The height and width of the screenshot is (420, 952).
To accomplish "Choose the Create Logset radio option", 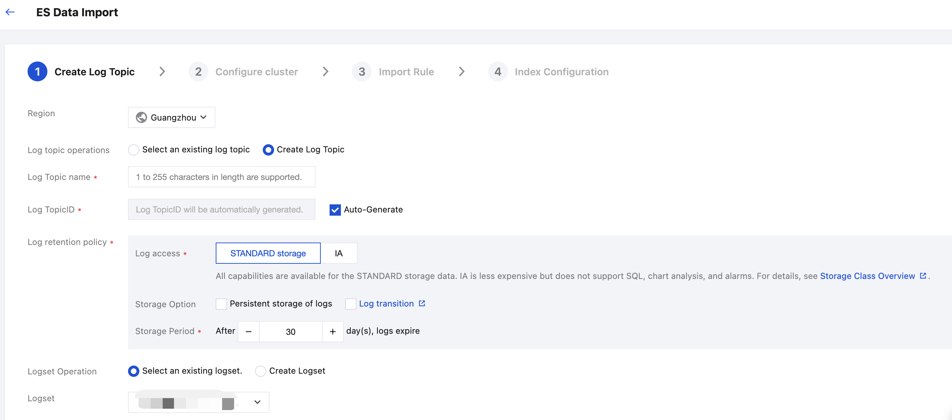I will [260, 371].
